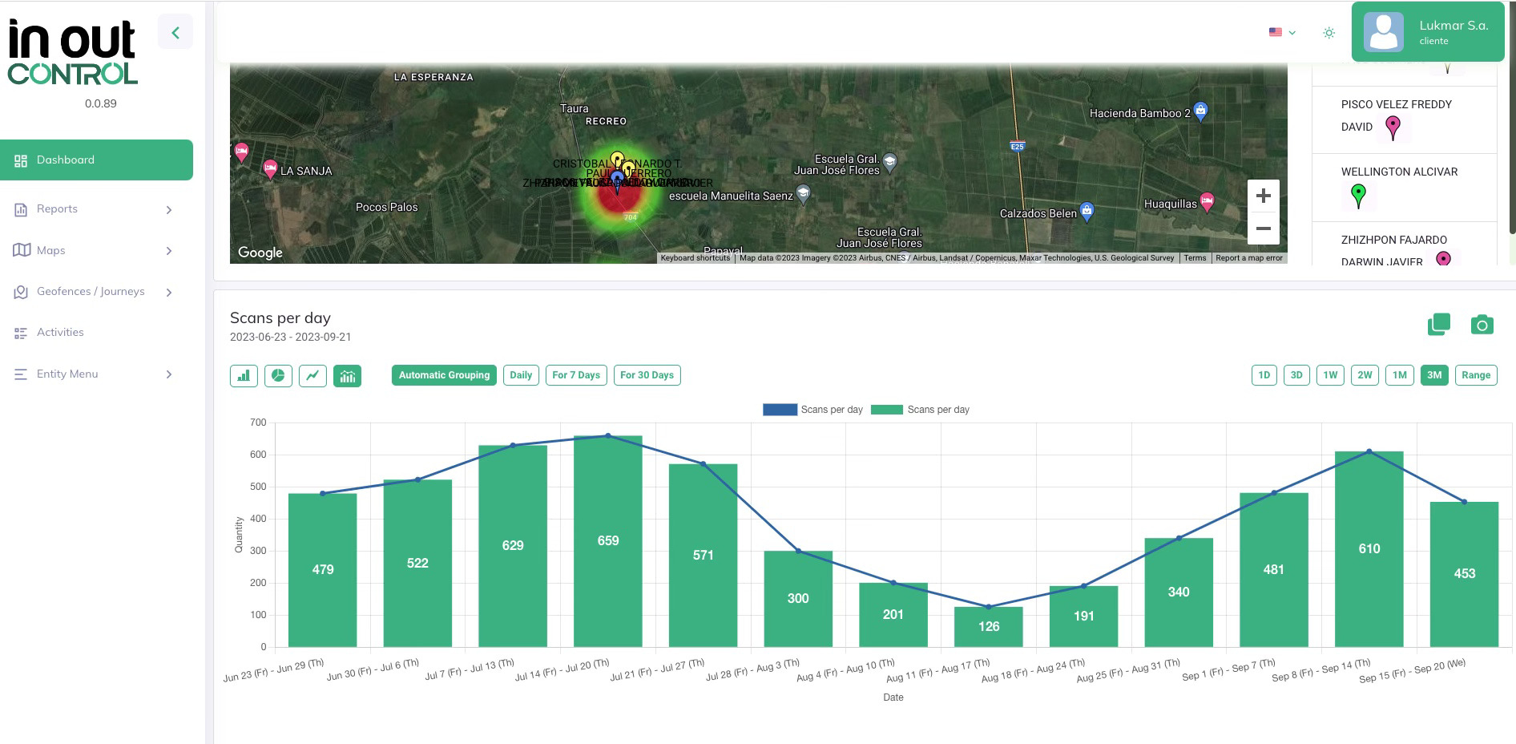Viewport: 1516px width, 744px height.
Task: Open the light theme toggle icon
Action: [x=1329, y=32]
